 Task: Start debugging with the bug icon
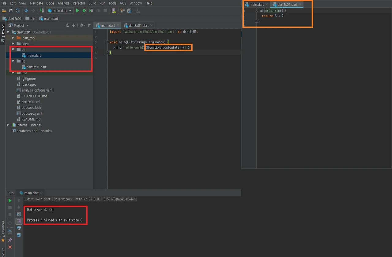[84, 11]
